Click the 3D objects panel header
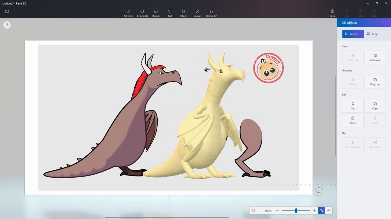391x219 pixels. [364, 23]
